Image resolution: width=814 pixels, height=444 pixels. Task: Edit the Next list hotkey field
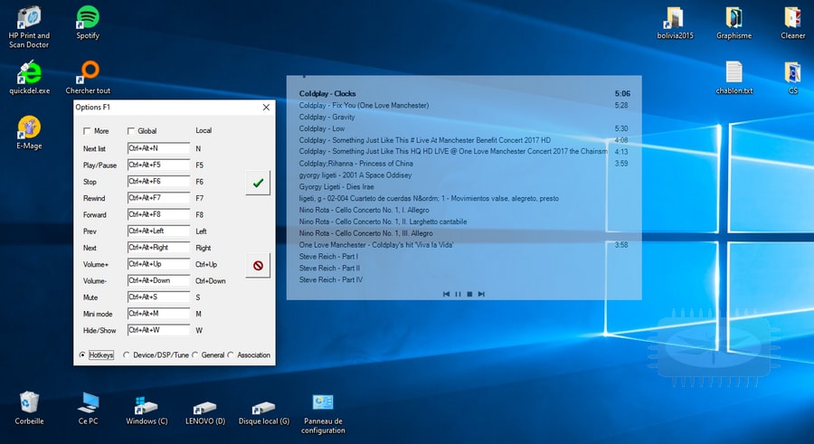pyautogui.click(x=158, y=148)
